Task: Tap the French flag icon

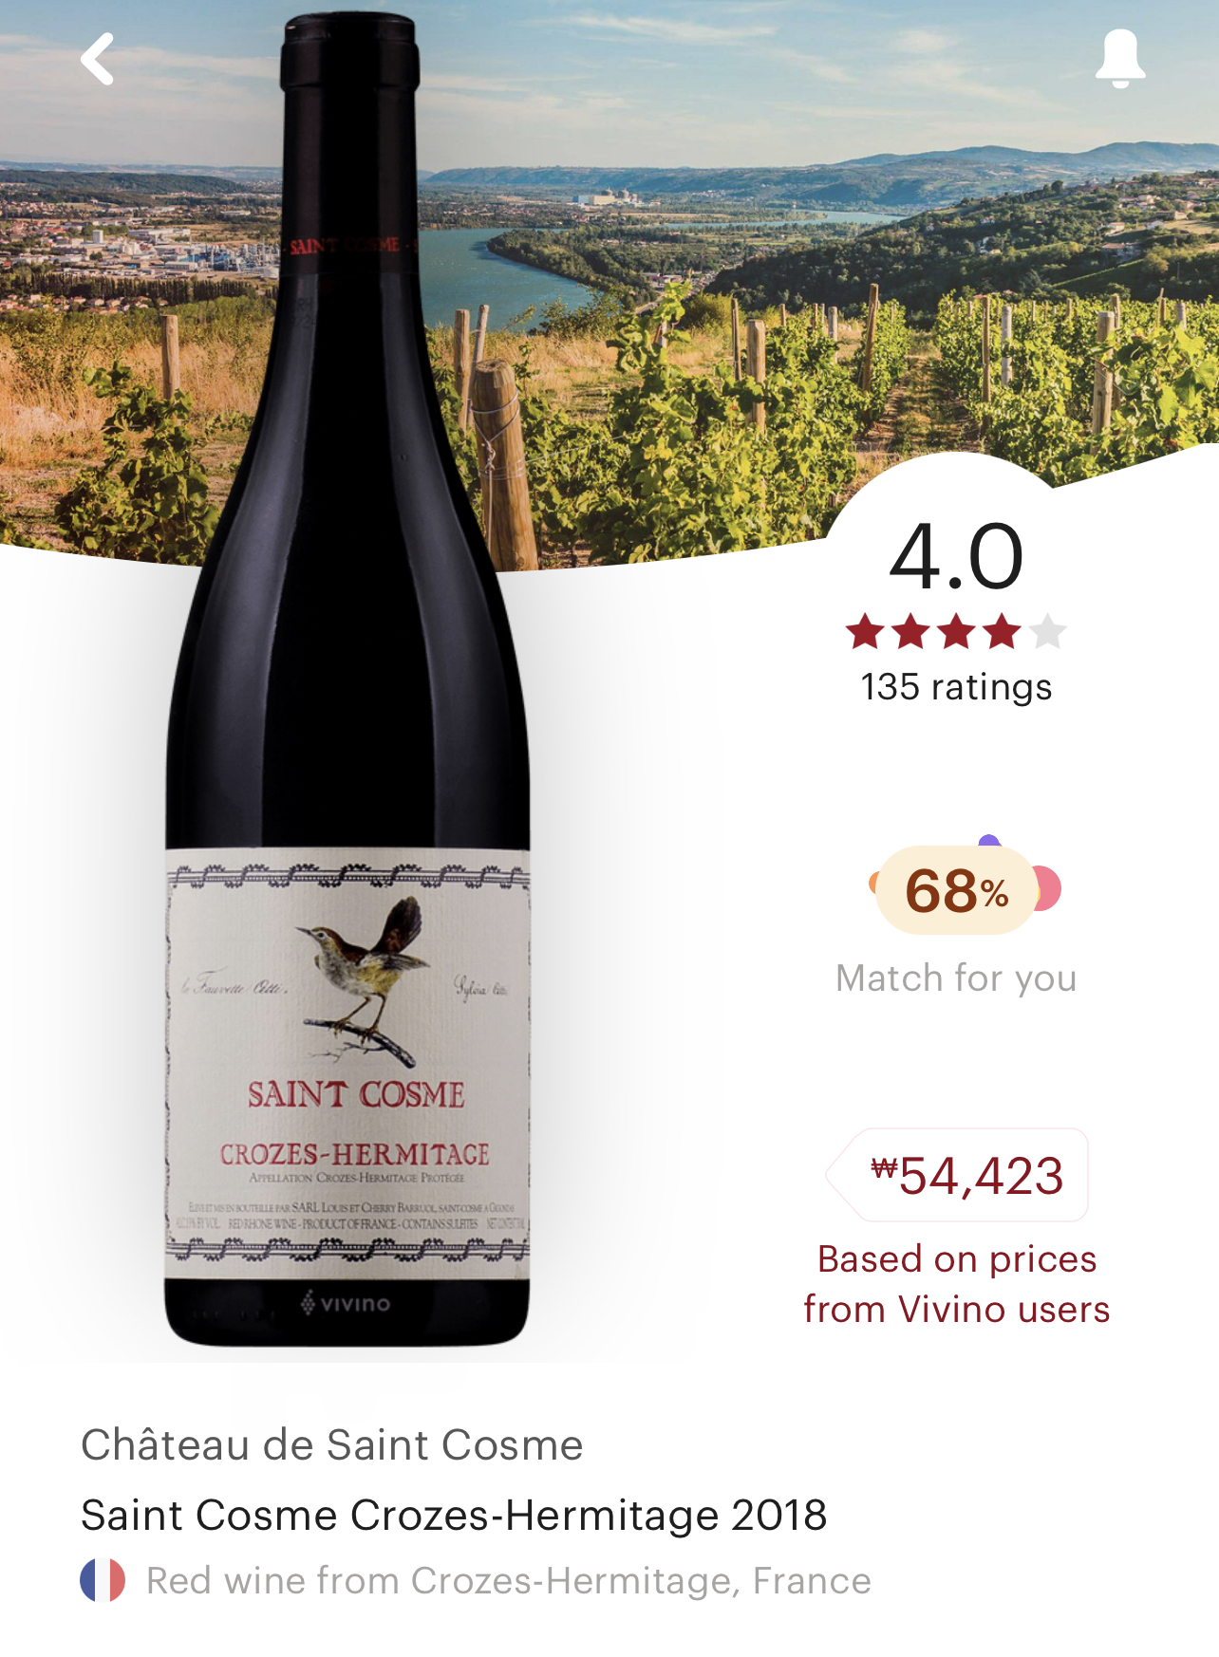Action: [x=103, y=1580]
